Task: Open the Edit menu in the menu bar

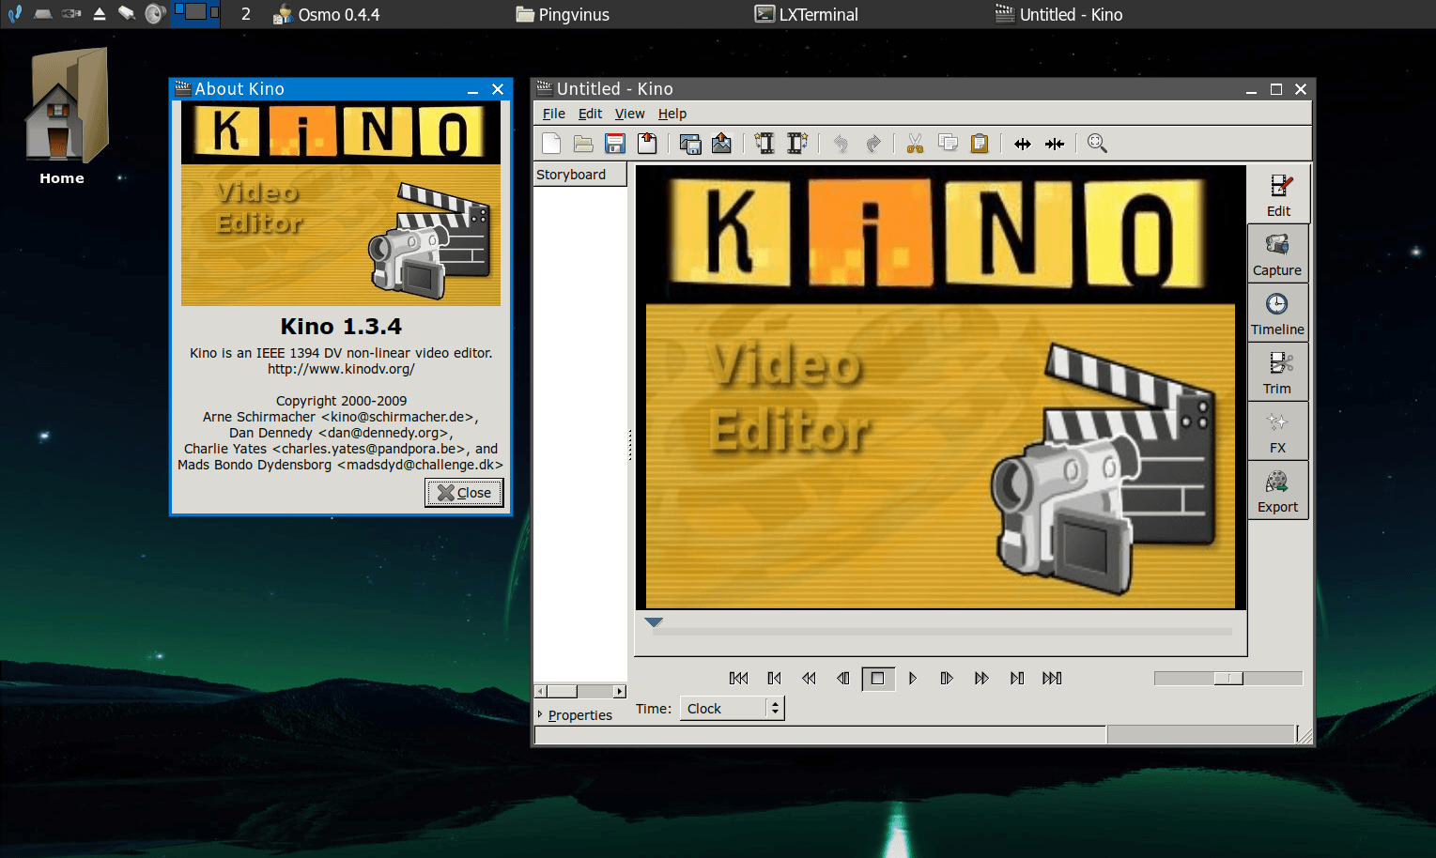Action: (x=590, y=114)
